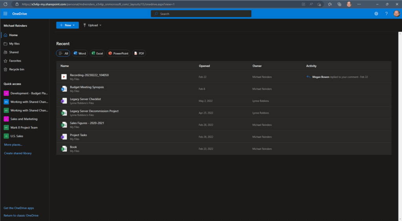The image size is (402, 221).
Task: Click the More places... link
Action: (x=13, y=145)
